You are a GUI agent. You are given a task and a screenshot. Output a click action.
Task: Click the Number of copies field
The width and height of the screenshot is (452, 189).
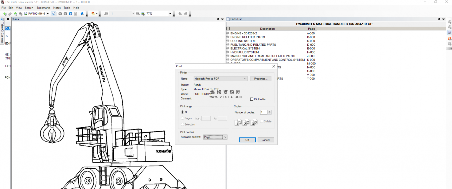click(x=264, y=112)
